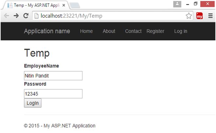This screenshot has height=133, width=216.
Task: Open a new blank tab
Action: tap(75, 5)
